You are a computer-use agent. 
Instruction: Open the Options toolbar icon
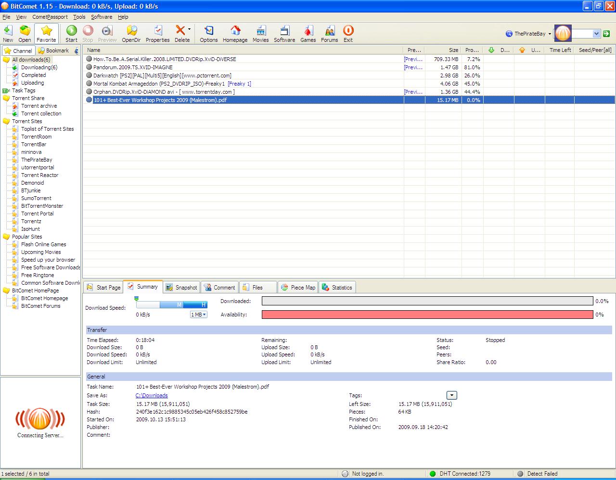point(209,34)
